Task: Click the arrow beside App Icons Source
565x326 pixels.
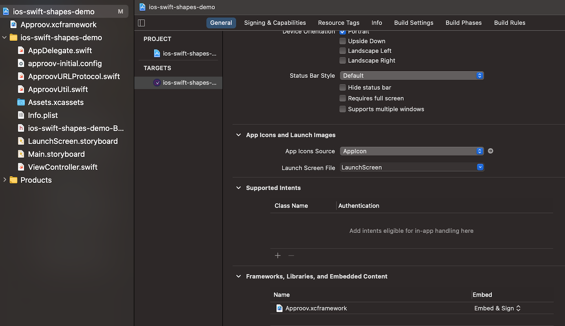Action: click(490, 151)
